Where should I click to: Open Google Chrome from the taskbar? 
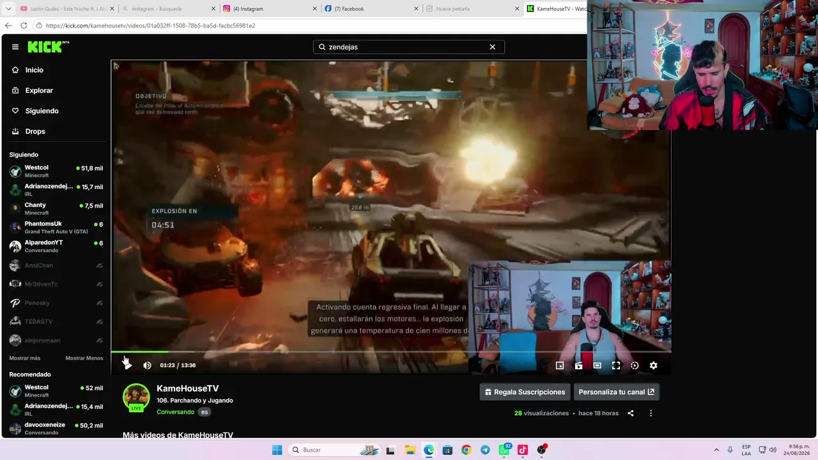coord(467,450)
